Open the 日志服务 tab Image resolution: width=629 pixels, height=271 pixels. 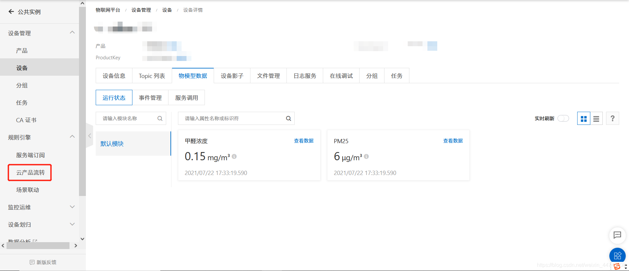pyautogui.click(x=305, y=76)
